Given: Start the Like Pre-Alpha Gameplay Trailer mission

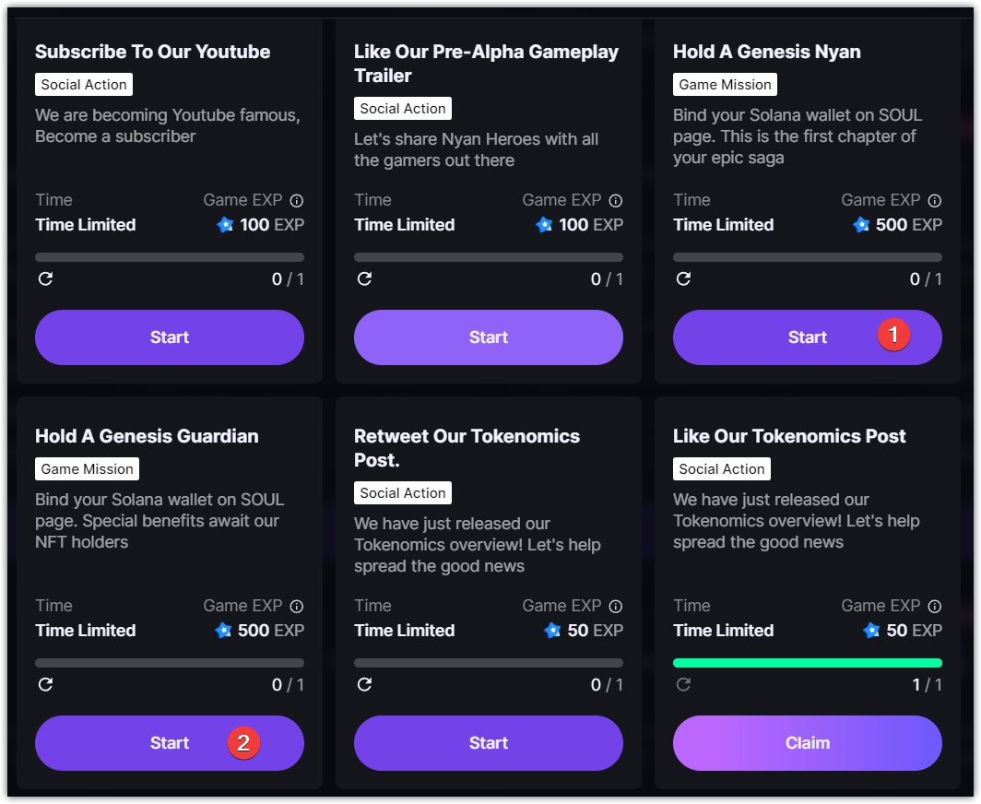Looking at the screenshot, I should click(489, 337).
